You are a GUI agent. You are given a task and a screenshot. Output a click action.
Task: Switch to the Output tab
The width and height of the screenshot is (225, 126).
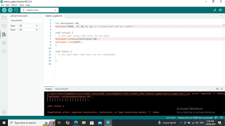[x=49, y=89]
